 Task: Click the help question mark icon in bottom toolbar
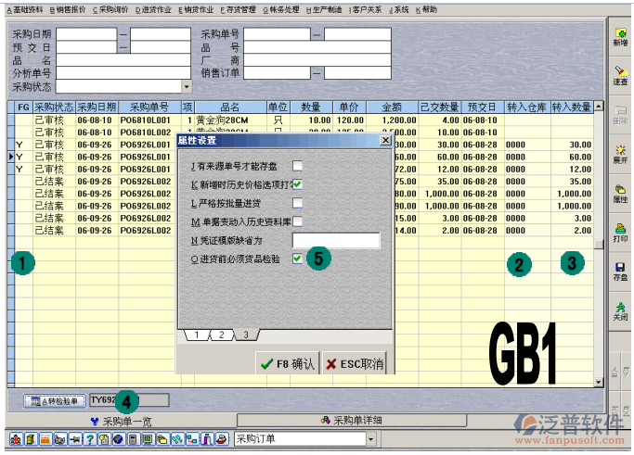click(x=90, y=438)
